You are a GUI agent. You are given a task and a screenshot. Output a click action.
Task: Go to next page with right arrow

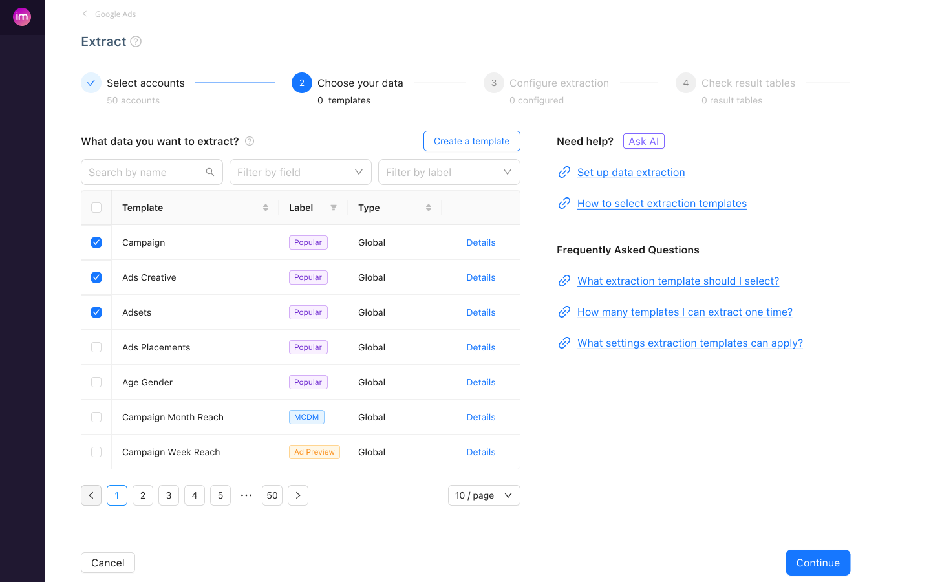[x=298, y=495]
